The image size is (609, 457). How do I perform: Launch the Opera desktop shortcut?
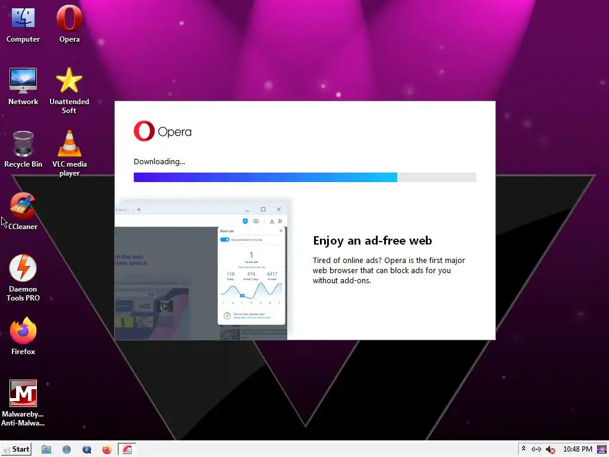pyautogui.click(x=69, y=24)
